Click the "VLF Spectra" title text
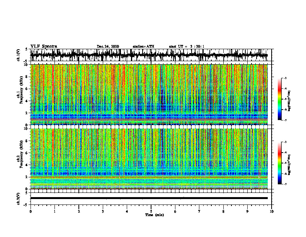Viewport: 306px width, 237px height. click(44, 46)
